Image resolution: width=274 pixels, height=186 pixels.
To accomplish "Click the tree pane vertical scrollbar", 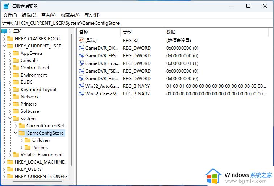I will click(x=71, y=100).
